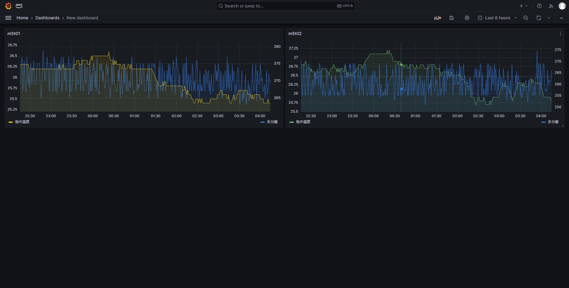Open the Grafana home logo
The image size is (569, 288).
point(8,6)
